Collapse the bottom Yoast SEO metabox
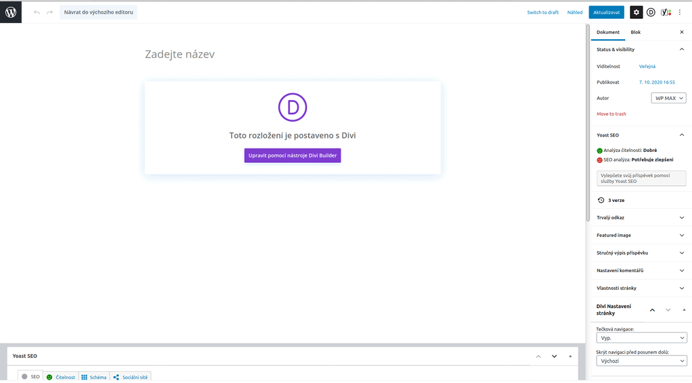This screenshot has width=692, height=383. pyautogui.click(x=570, y=357)
